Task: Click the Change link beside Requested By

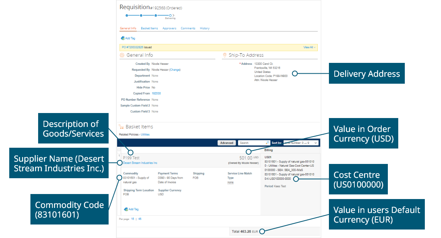Action: pyautogui.click(x=175, y=70)
